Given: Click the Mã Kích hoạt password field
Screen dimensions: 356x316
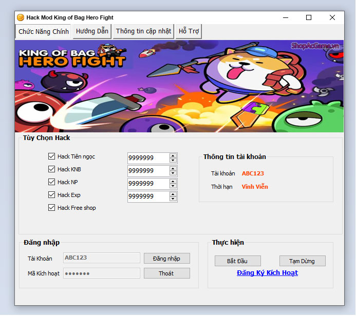Looking at the screenshot, I should point(102,273).
